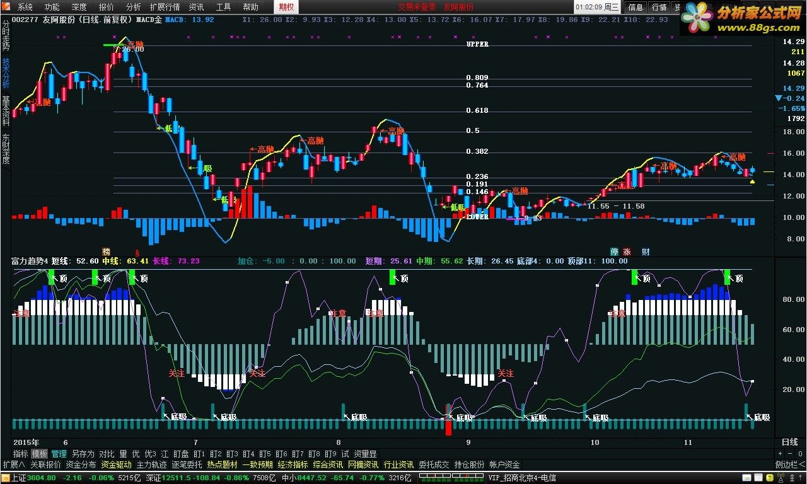Click the + zoom-in chart button
Image resolution: width=807 pixels, height=484 pixels.
click(x=779, y=454)
